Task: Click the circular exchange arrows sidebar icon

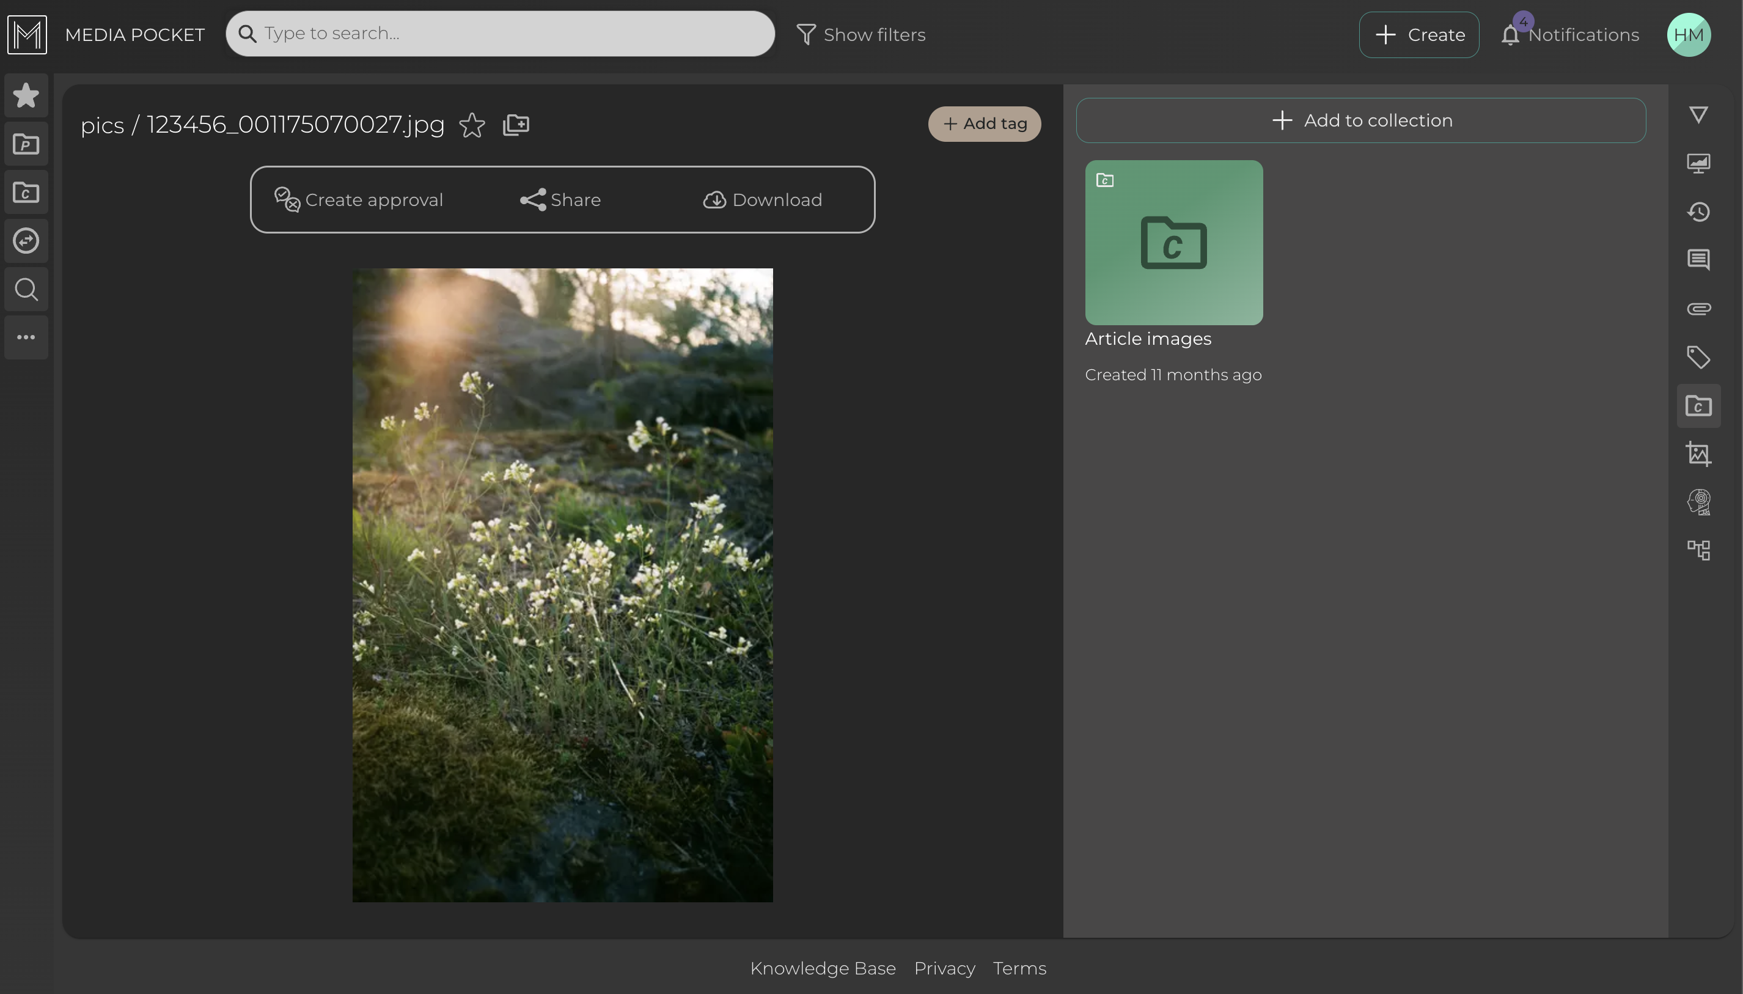Action: (26, 241)
